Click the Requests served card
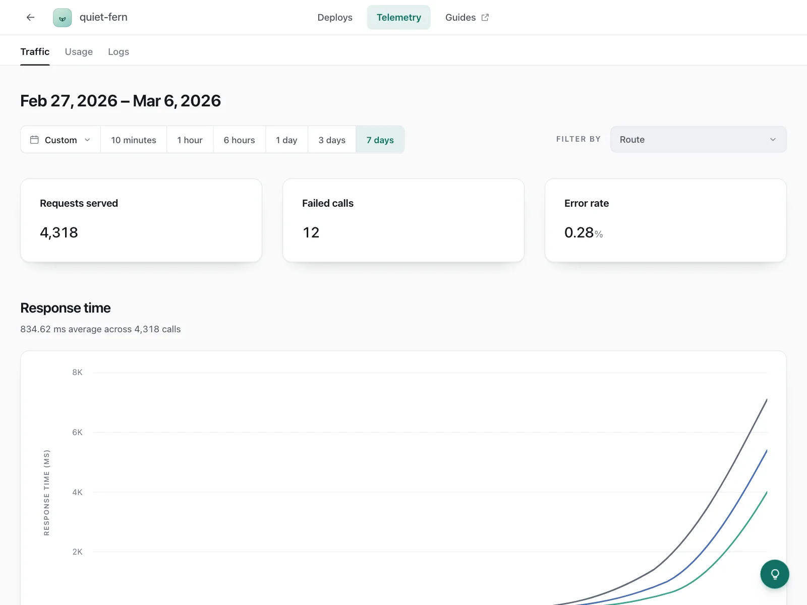The image size is (807, 605). [141, 220]
